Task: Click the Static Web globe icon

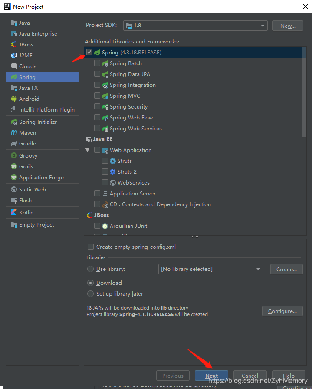Action: tap(14, 190)
